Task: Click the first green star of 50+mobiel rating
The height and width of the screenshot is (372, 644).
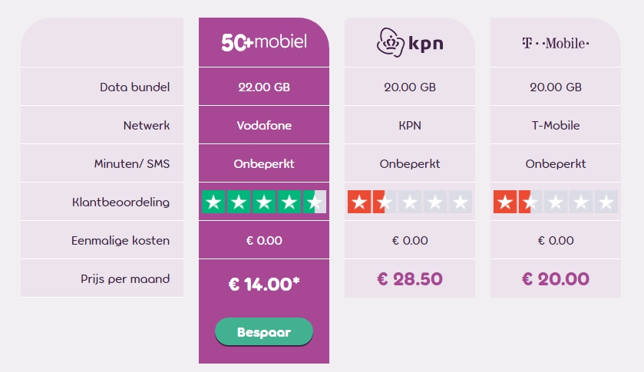Action: 213,202
